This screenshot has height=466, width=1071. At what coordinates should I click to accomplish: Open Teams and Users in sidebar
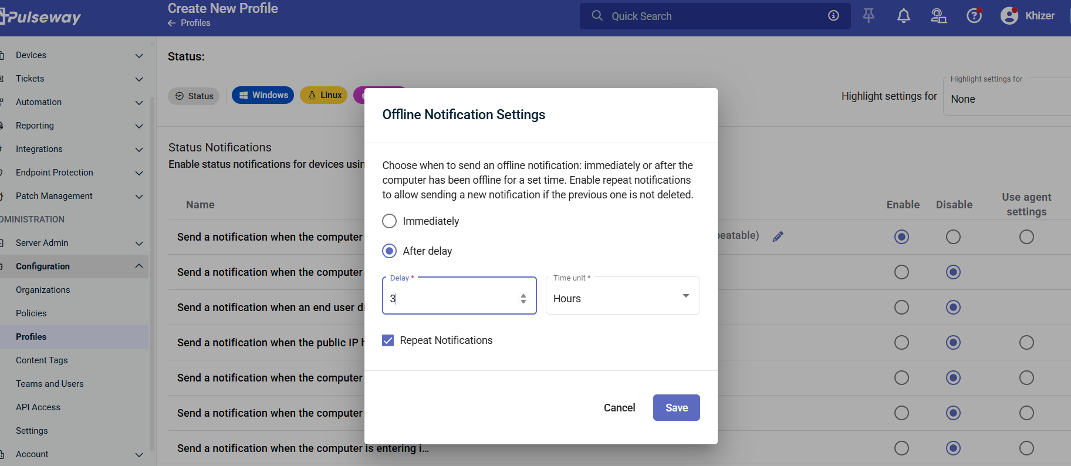pos(50,384)
